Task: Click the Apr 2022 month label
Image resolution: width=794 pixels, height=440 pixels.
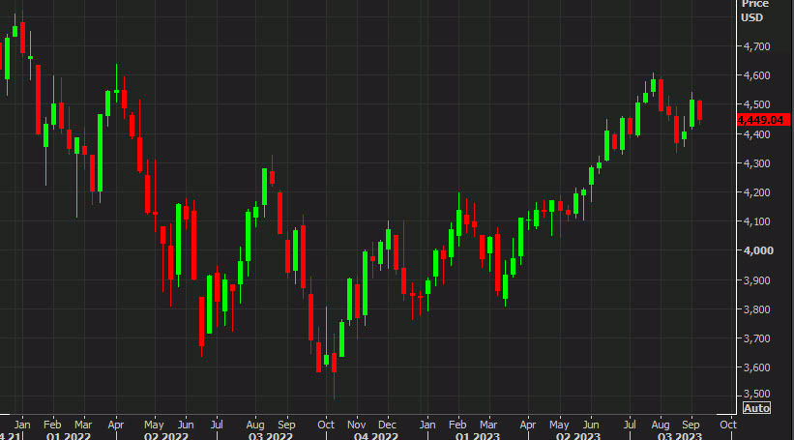Action: pyautogui.click(x=116, y=425)
